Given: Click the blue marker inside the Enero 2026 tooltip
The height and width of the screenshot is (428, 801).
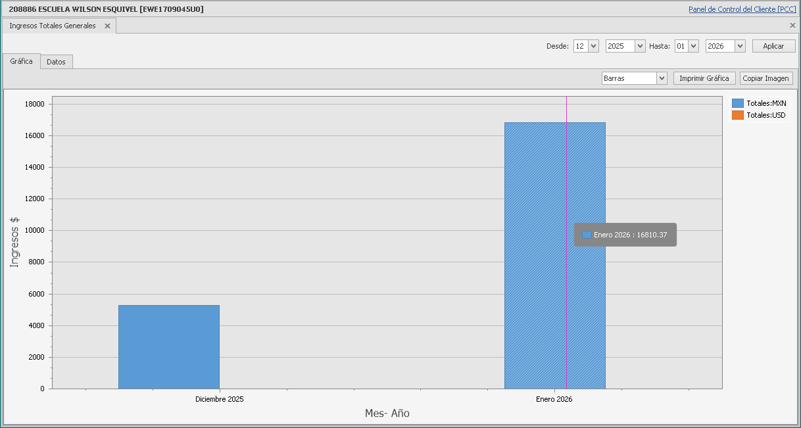Looking at the screenshot, I should [587, 235].
